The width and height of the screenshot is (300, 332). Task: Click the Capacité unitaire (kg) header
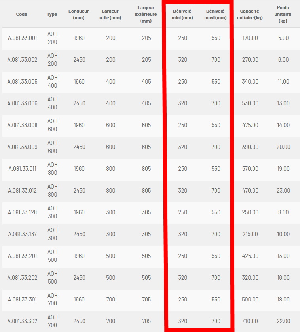[x=250, y=14]
